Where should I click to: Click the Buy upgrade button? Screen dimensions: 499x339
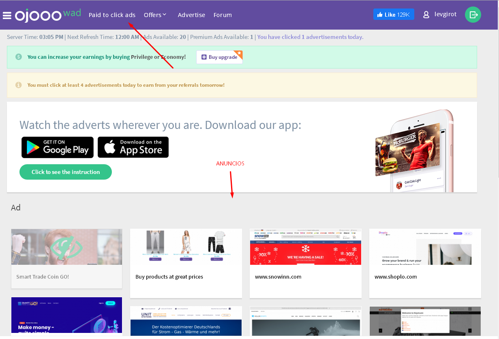coord(219,57)
